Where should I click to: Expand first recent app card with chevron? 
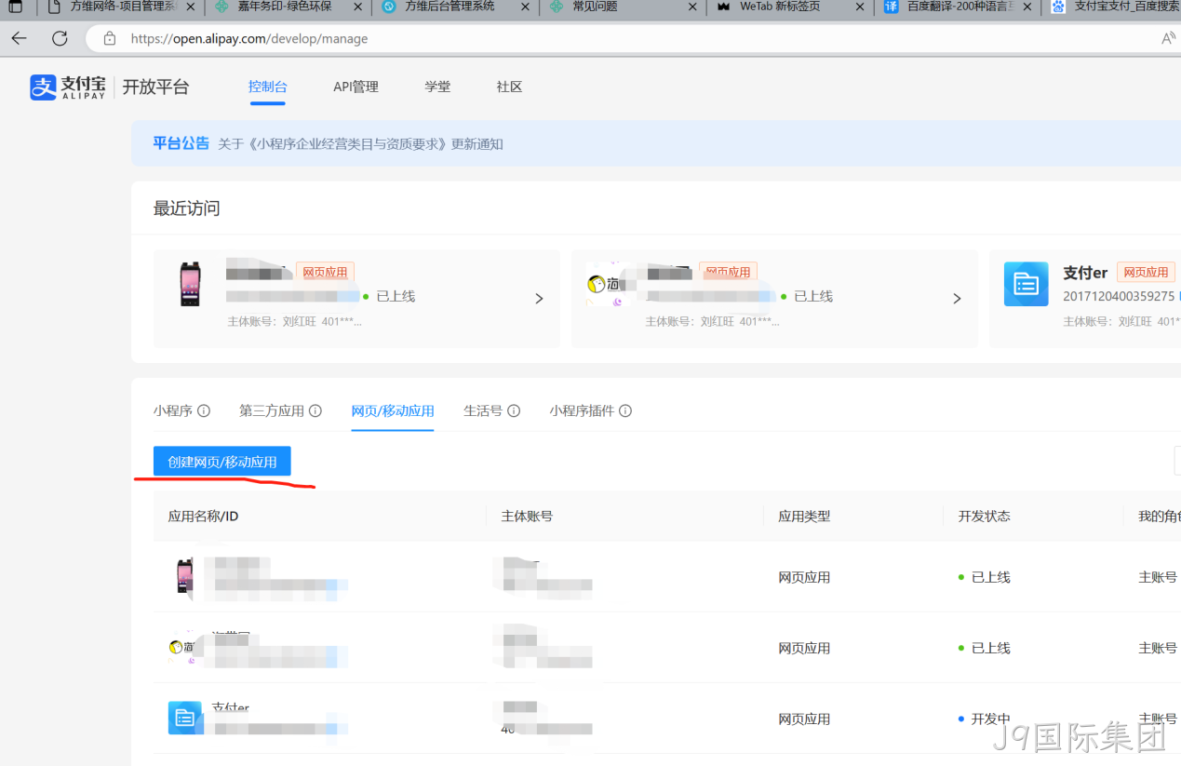[x=539, y=298]
